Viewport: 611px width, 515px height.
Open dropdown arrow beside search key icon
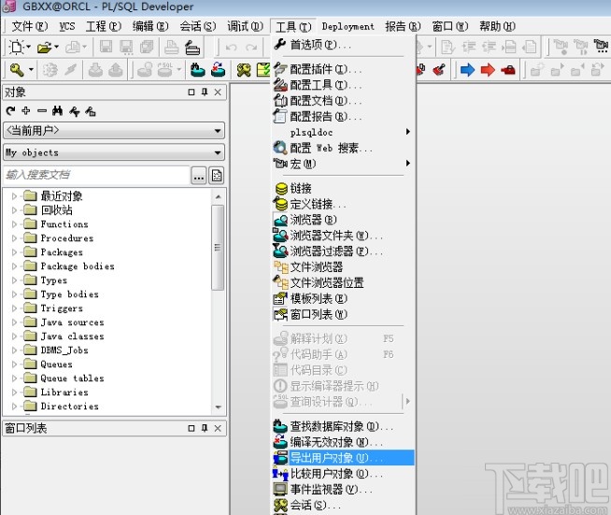(31, 70)
